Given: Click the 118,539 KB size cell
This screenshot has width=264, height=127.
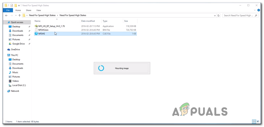Looking at the screenshot, I should (131, 26).
